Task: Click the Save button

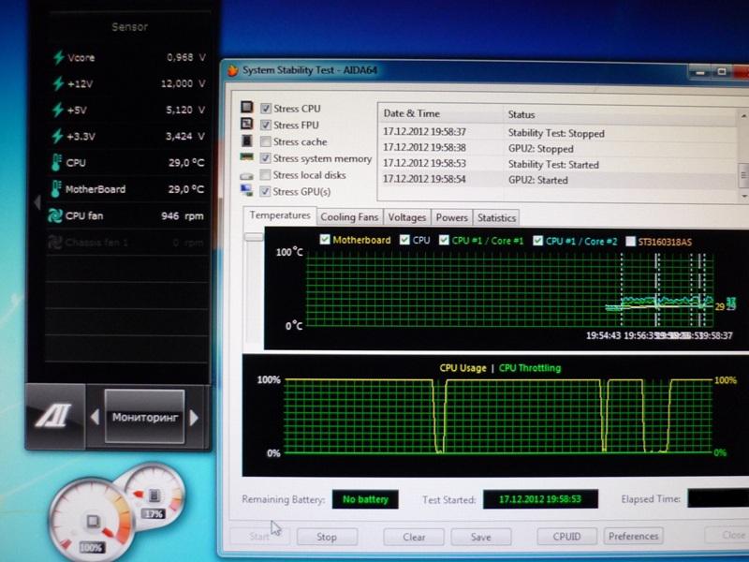Action: click(x=481, y=537)
